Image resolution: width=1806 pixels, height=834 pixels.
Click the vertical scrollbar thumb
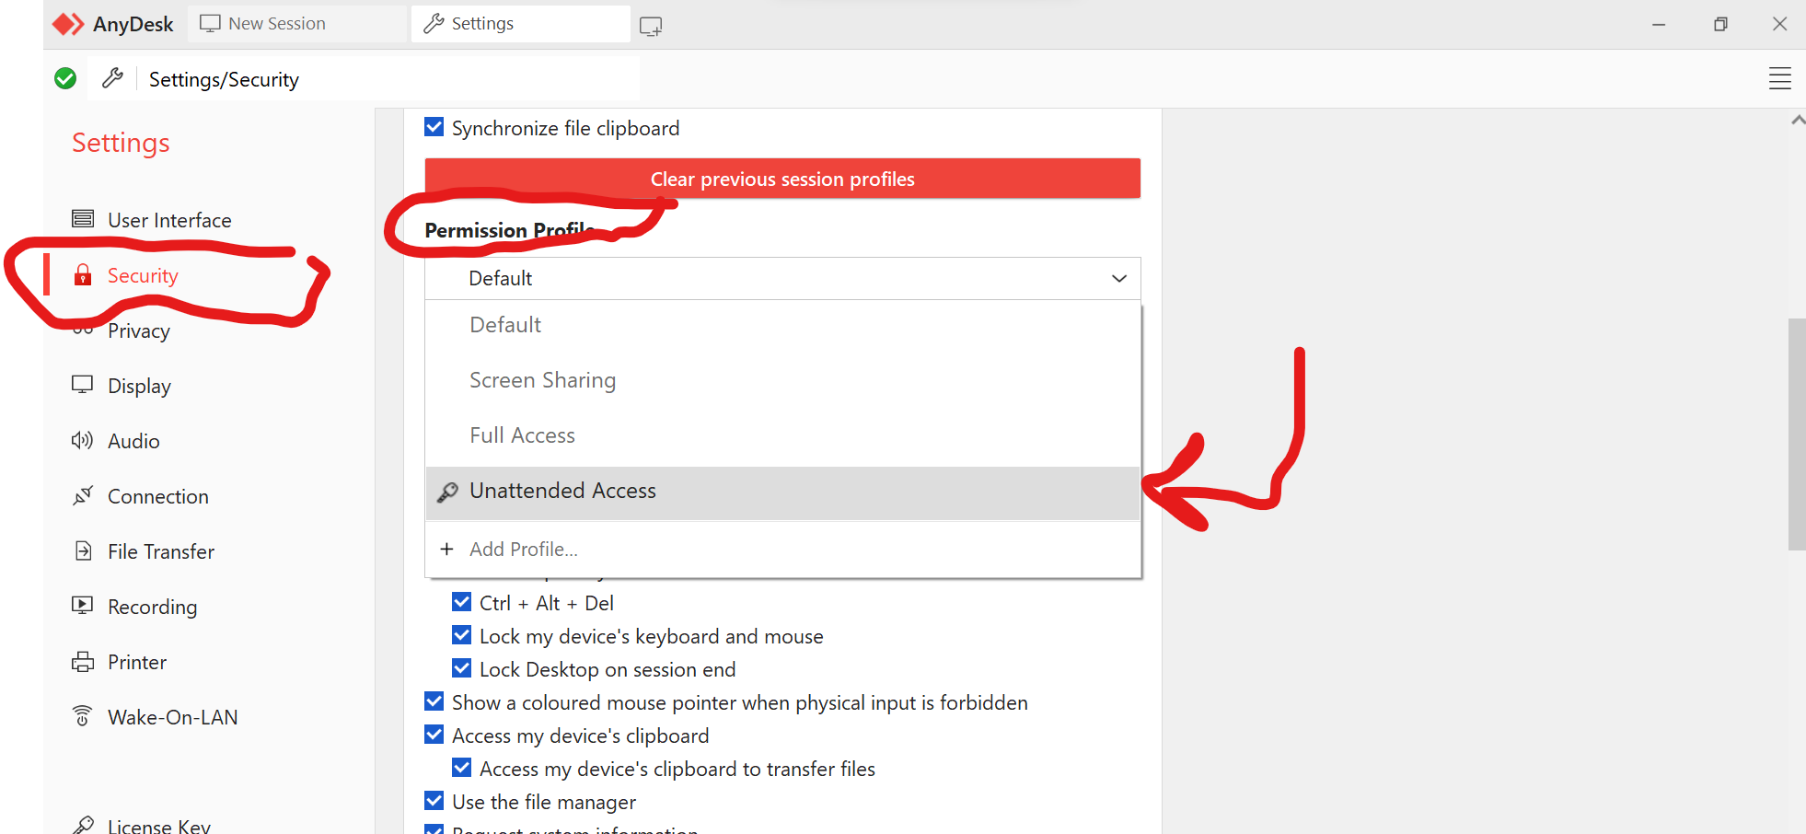1797,434
